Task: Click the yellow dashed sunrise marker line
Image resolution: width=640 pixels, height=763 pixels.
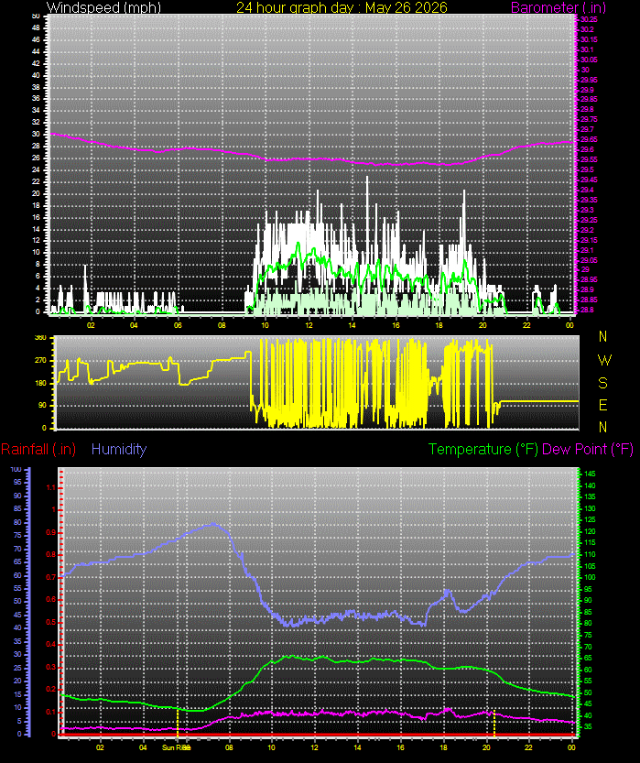Action: (x=178, y=723)
